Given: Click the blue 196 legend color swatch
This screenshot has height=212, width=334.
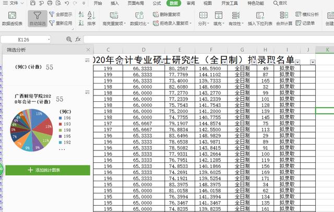Looking at the screenshot, I should (59, 119).
